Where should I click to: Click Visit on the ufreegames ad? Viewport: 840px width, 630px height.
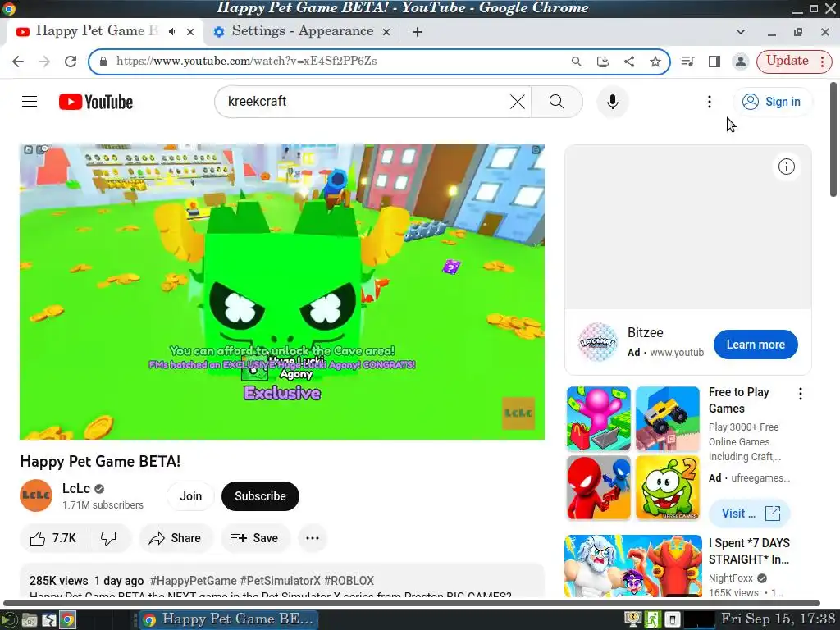coord(750,514)
